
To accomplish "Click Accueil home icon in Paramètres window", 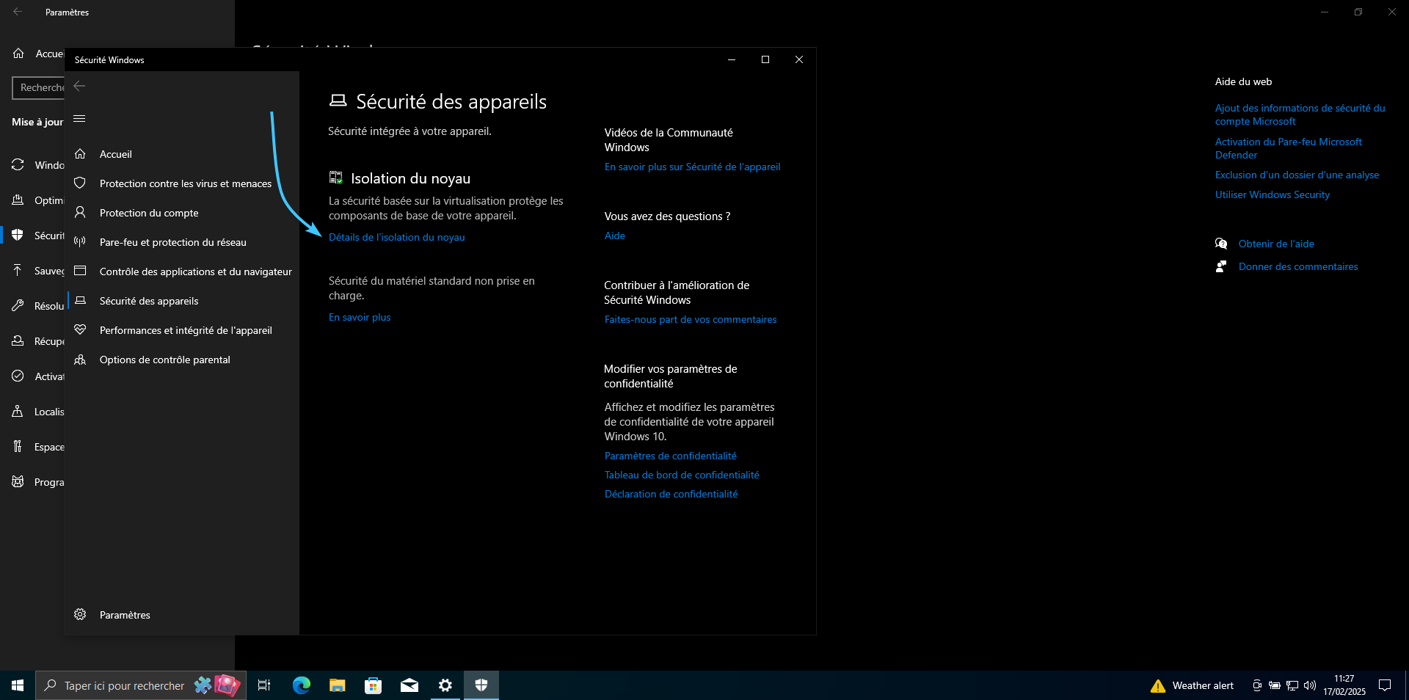I will point(18,54).
